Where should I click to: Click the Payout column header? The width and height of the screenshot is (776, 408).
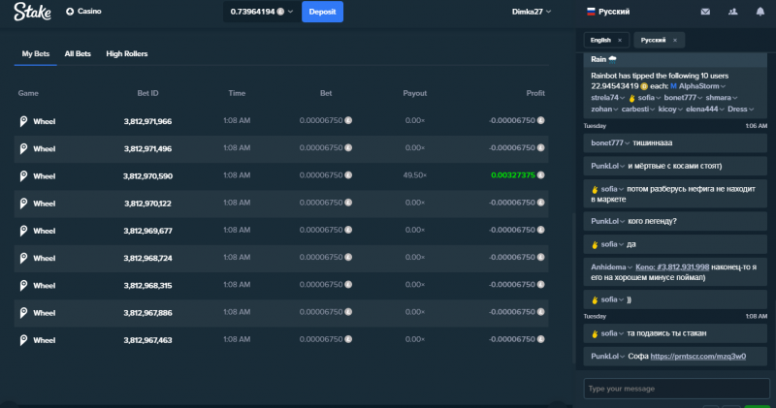pos(415,93)
